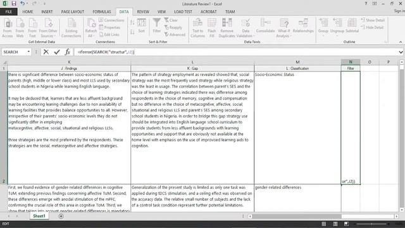
Task: Click the zoom slider in status bar
Action: [372, 224]
